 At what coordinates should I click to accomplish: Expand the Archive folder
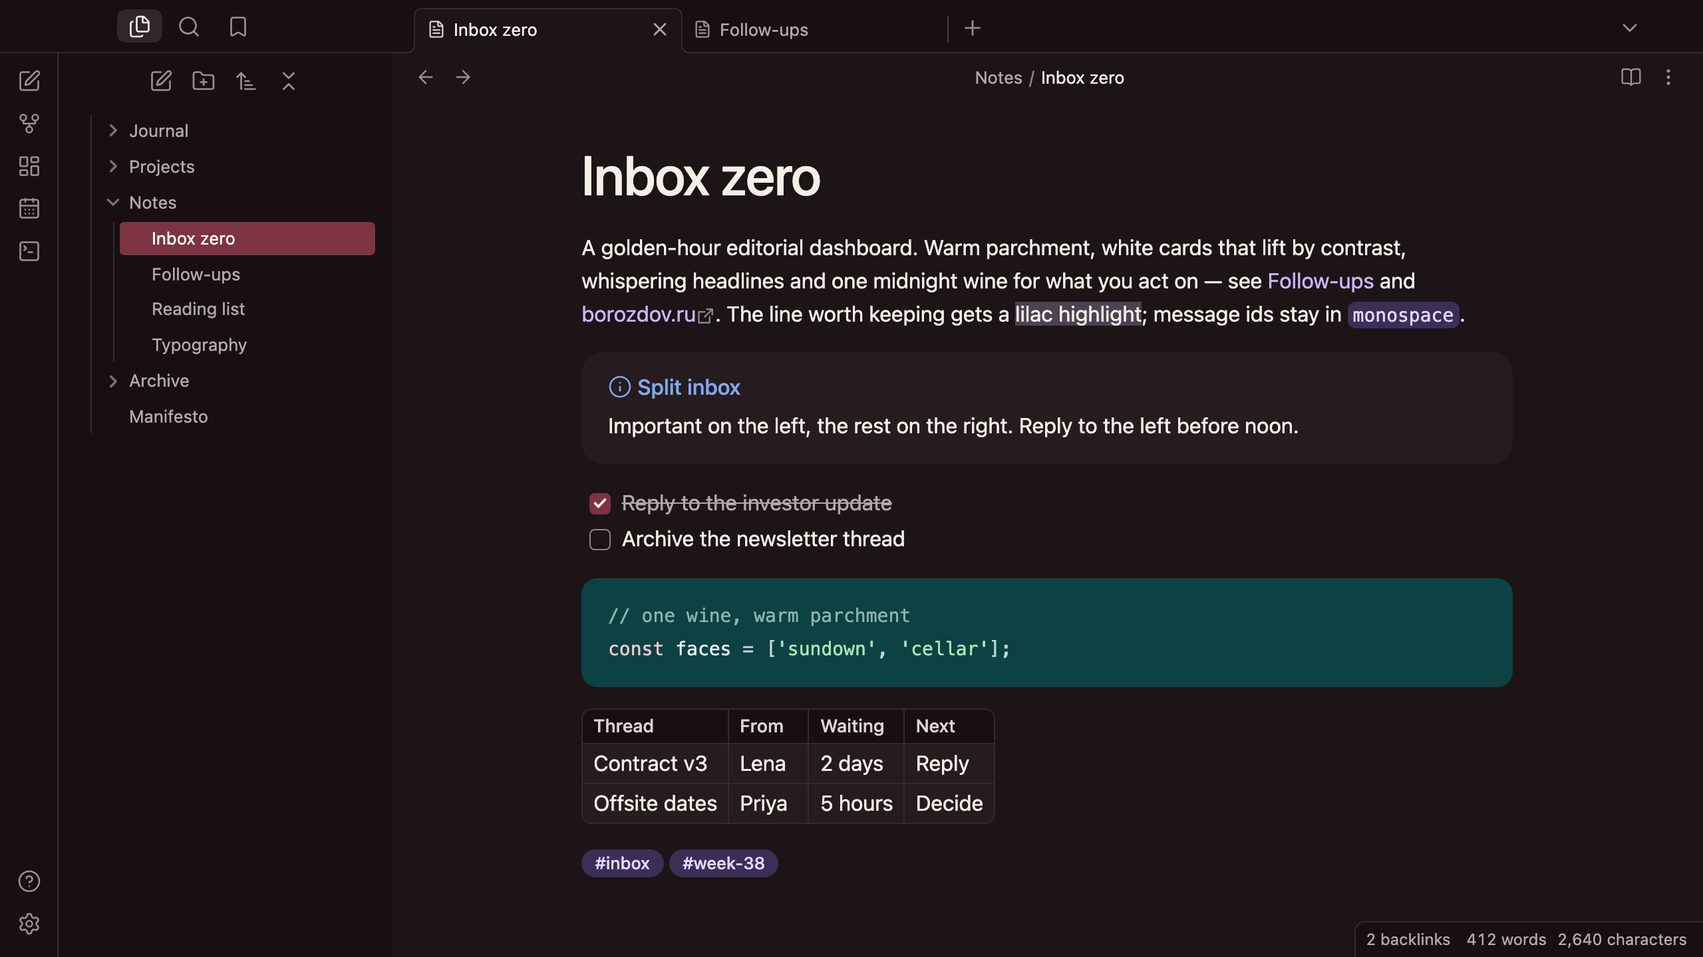[x=113, y=381]
